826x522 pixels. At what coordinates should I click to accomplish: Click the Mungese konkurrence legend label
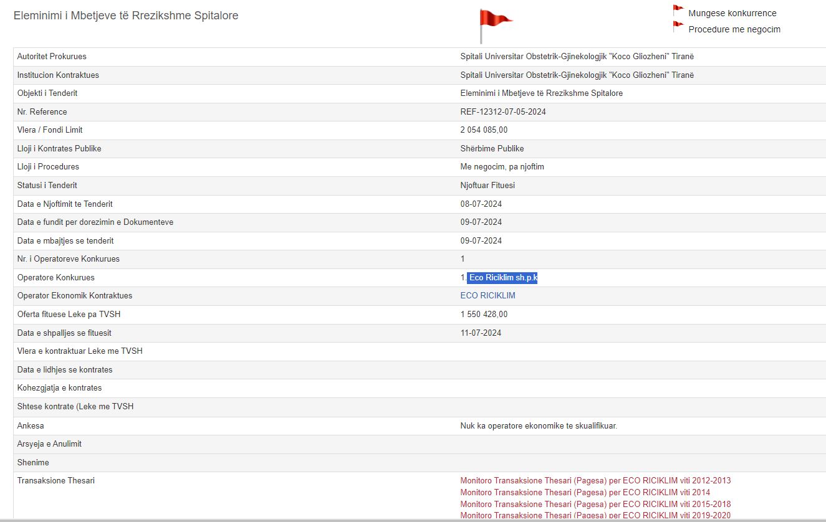pyautogui.click(x=732, y=13)
